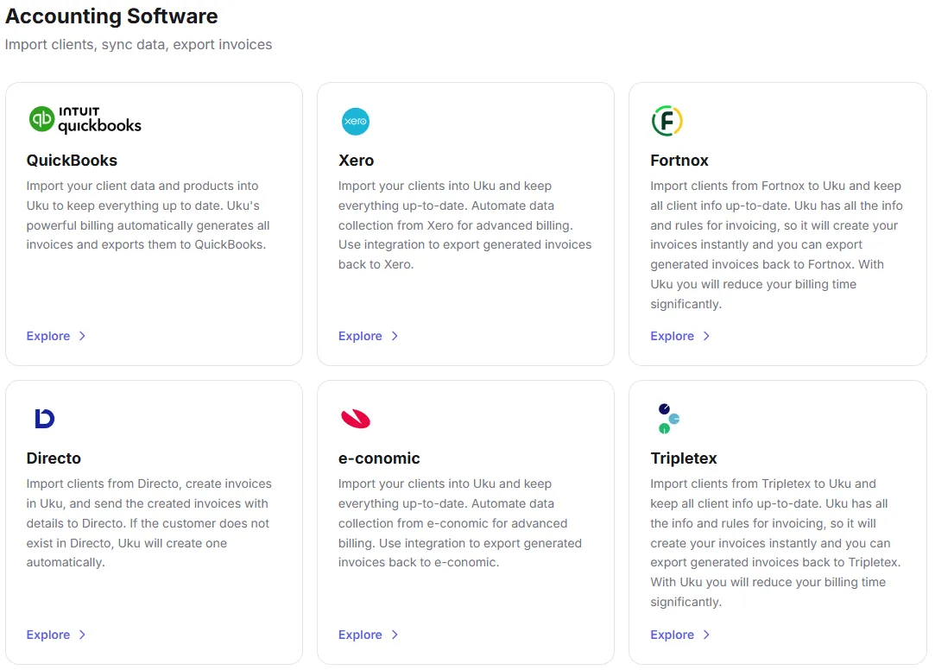The width and height of the screenshot is (935, 670).
Task: Click the Tripletex dots logo
Action: click(668, 419)
